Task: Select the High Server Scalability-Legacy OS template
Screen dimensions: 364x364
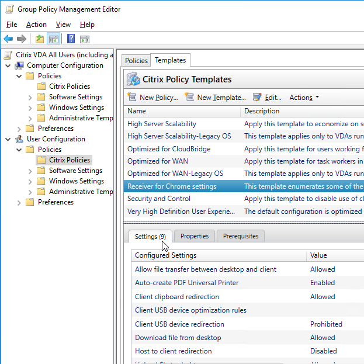Action: [x=244, y=136]
